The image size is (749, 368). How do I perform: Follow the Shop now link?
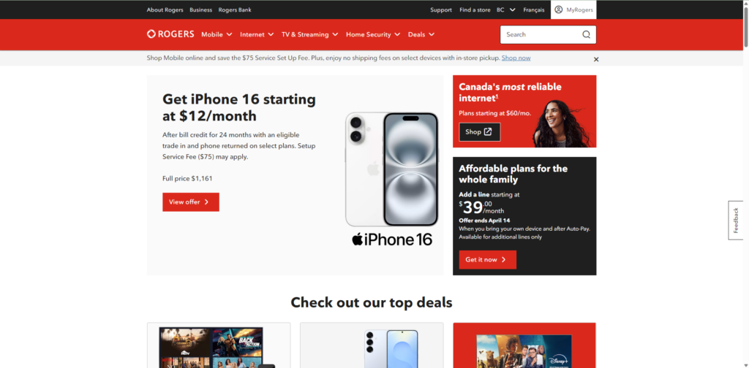tap(516, 58)
